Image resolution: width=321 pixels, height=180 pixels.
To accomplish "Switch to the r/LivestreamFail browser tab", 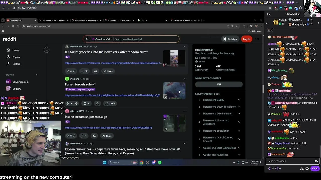I will (x=21, y=20).
